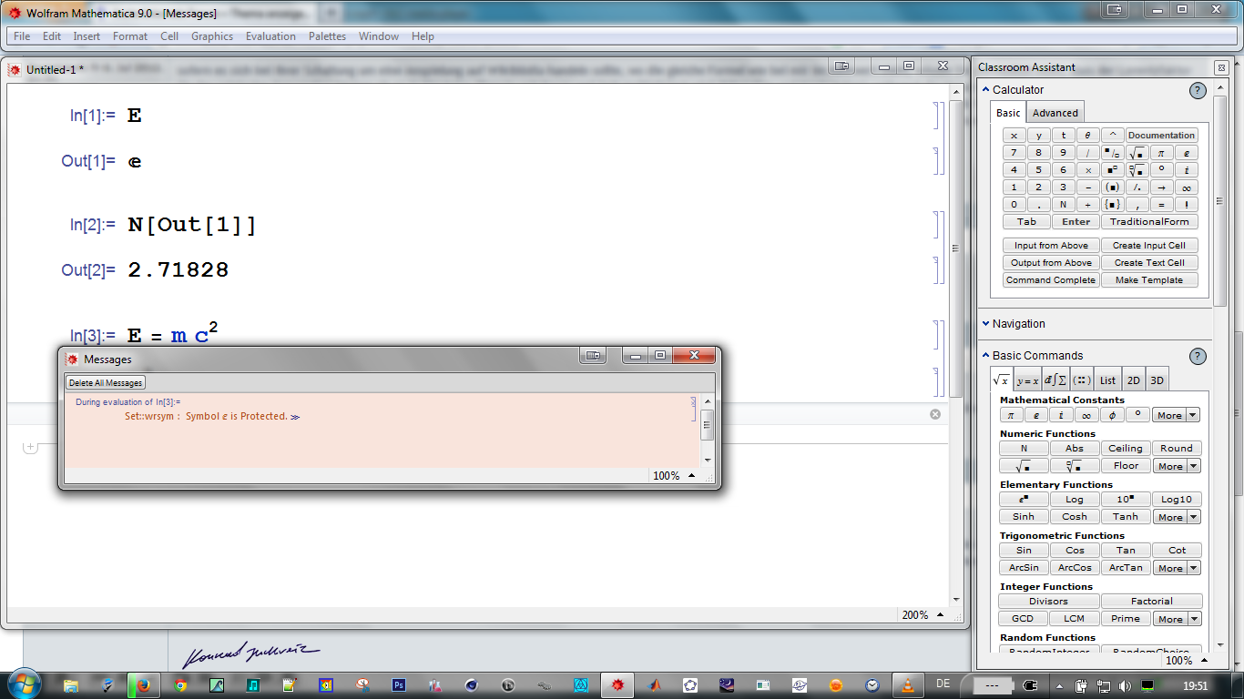
Task: Insert rule arrow from Calculator keypad
Action: (1161, 187)
